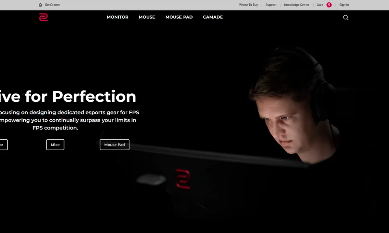The width and height of the screenshot is (389, 233).
Task: Click the partially visible Monitor button
Action: click(4, 144)
